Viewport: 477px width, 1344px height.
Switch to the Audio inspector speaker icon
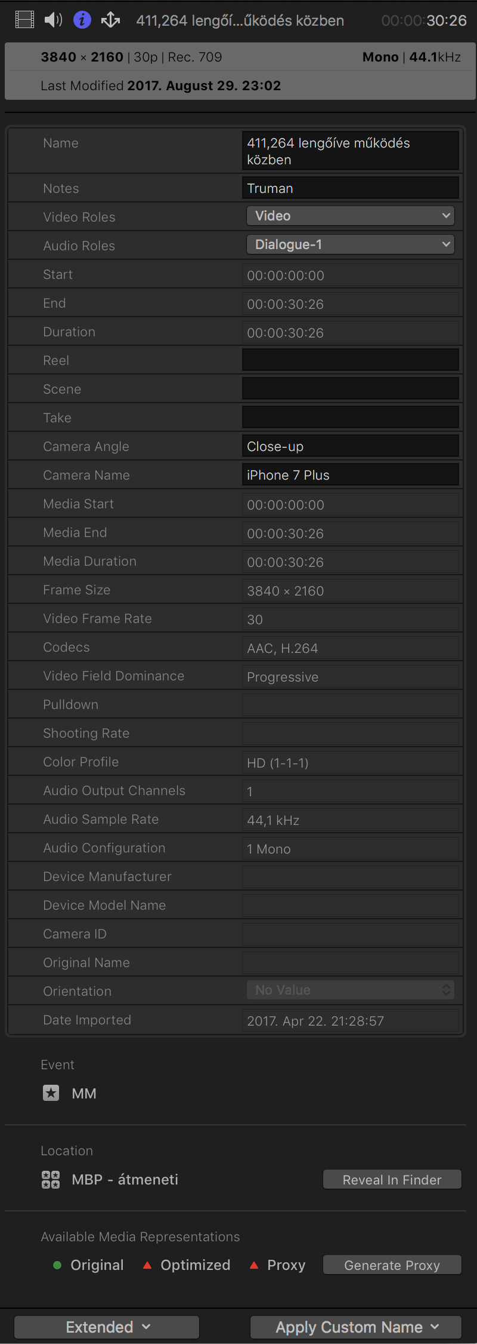[x=53, y=20]
